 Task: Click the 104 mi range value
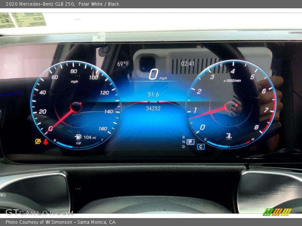tap(90, 137)
